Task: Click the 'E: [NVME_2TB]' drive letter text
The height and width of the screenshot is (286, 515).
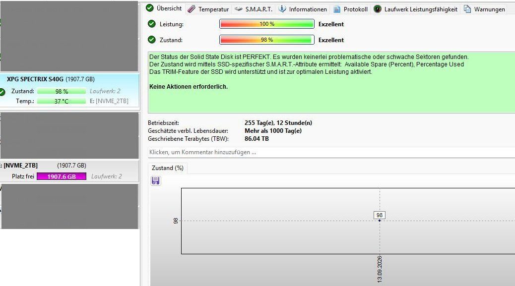Action: [x=109, y=101]
